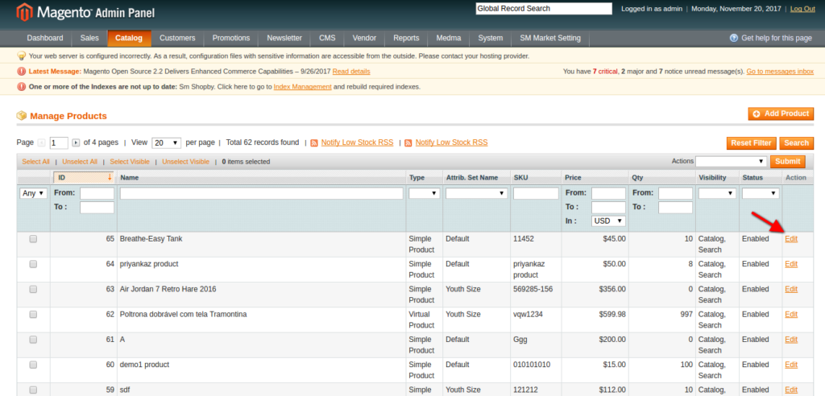Click the ID From filter field
Image resolution: width=825 pixels, height=396 pixels.
[97, 193]
